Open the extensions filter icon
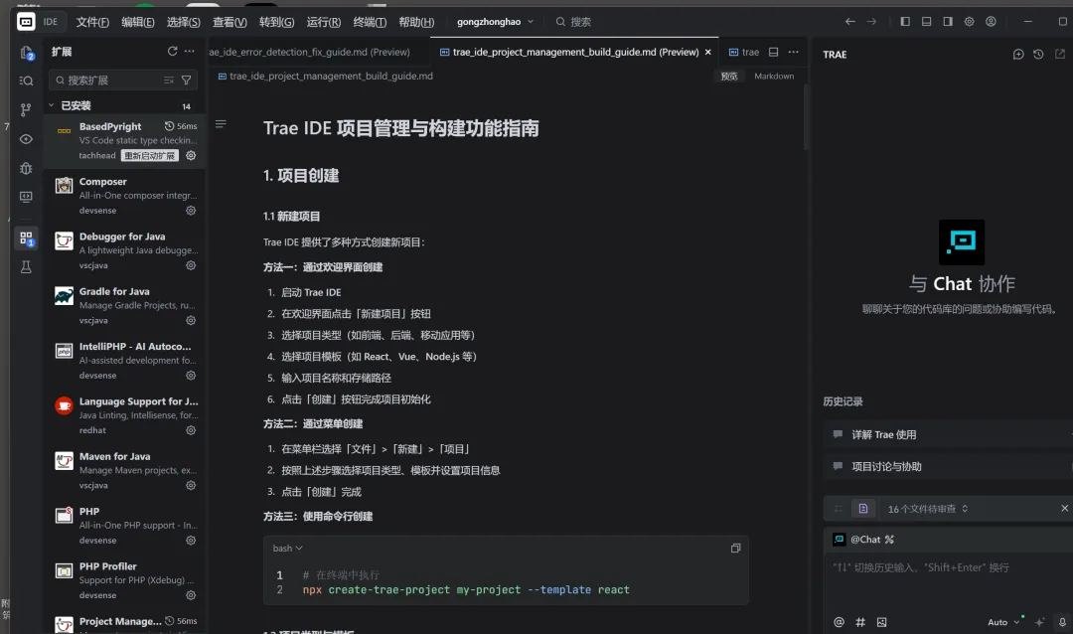The height and width of the screenshot is (634, 1073). click(186, 80)
